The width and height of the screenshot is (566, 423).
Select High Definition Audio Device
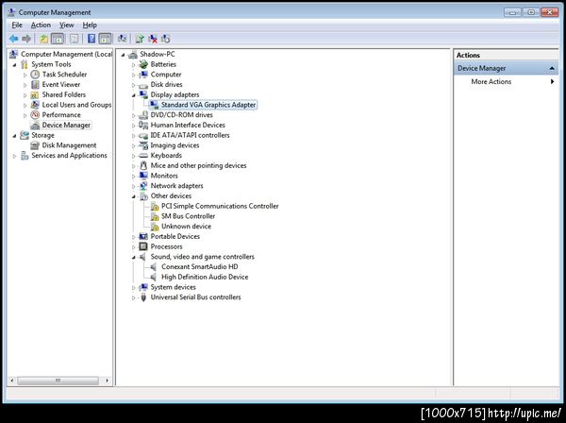(x=205, y=277)
